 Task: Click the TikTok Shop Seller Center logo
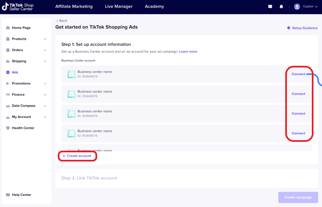tap(18, 7)
